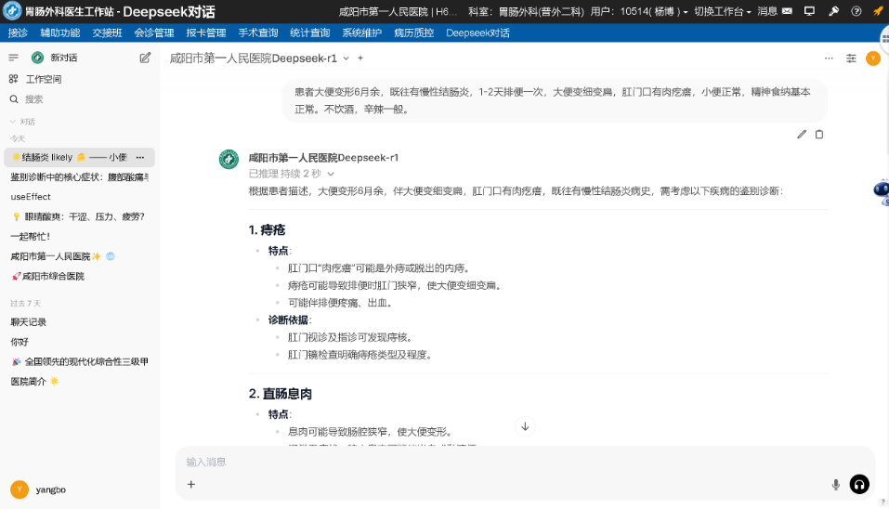Image resolution: width=889 pixels, height=509 pixels.
Task: Open the 病历质控 menu
Action: 414,33
